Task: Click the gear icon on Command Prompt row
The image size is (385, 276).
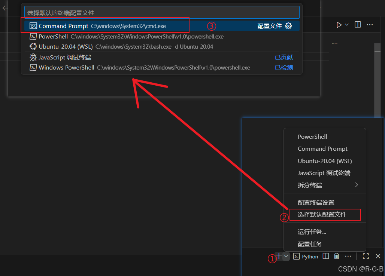Action: (288, 26)
